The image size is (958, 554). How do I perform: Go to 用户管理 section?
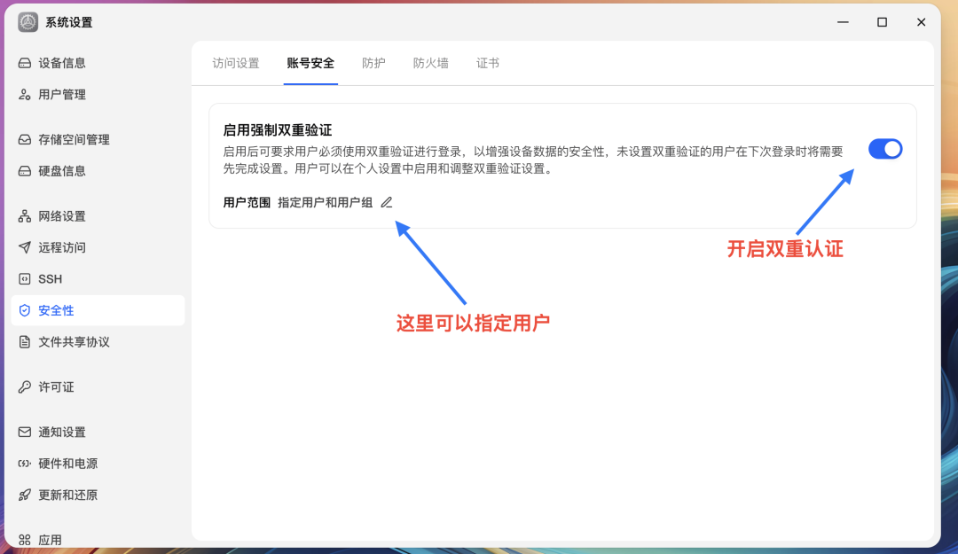[x=98, y=95]
